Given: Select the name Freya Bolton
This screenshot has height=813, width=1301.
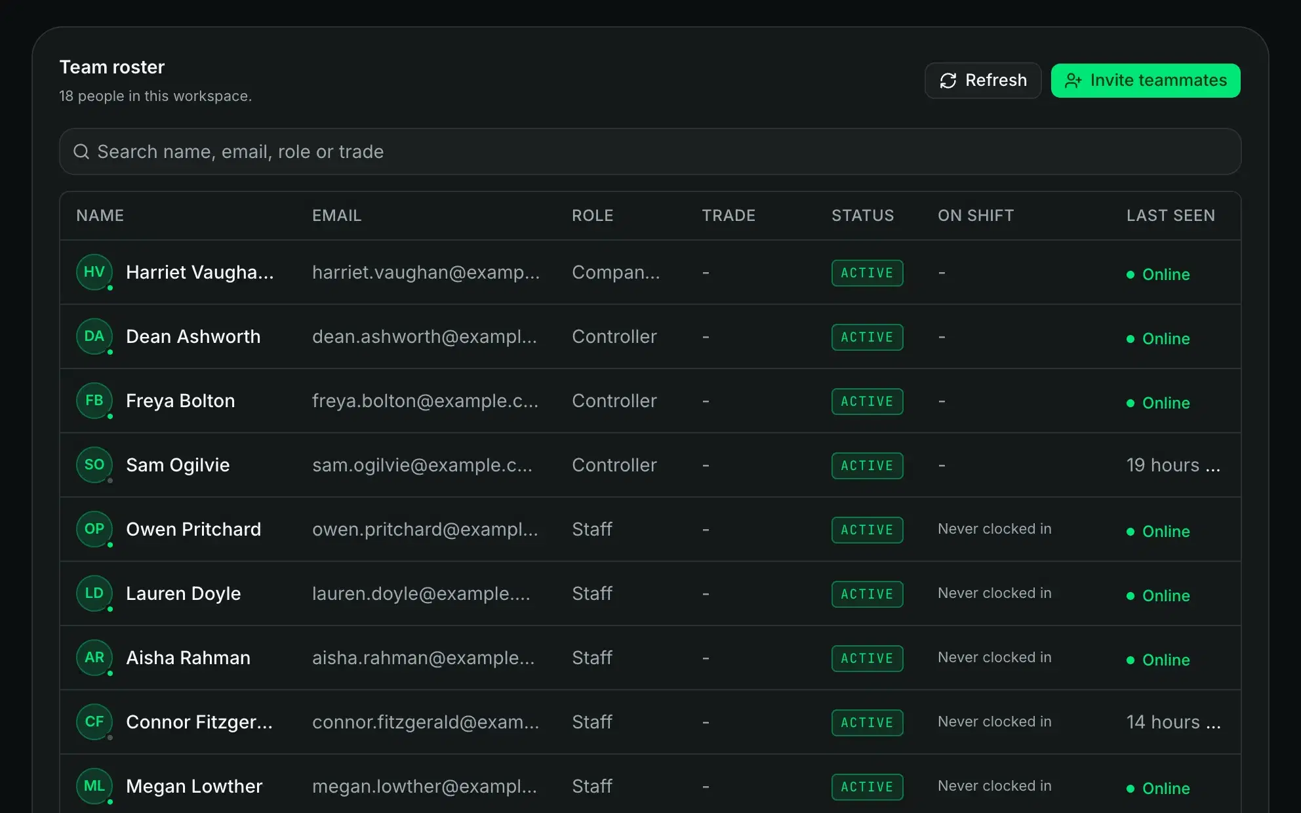Looking at the screenshot, I should coord(180,401).
